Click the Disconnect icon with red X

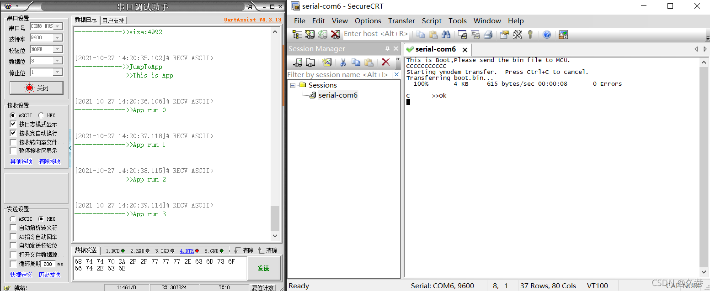pos(336,34)
